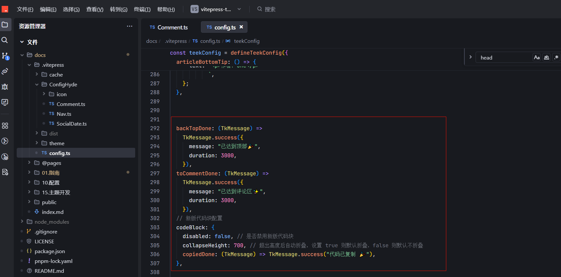Click the .vitepress breadcrumb segment
561x277 pixels.
coord(176,41)
